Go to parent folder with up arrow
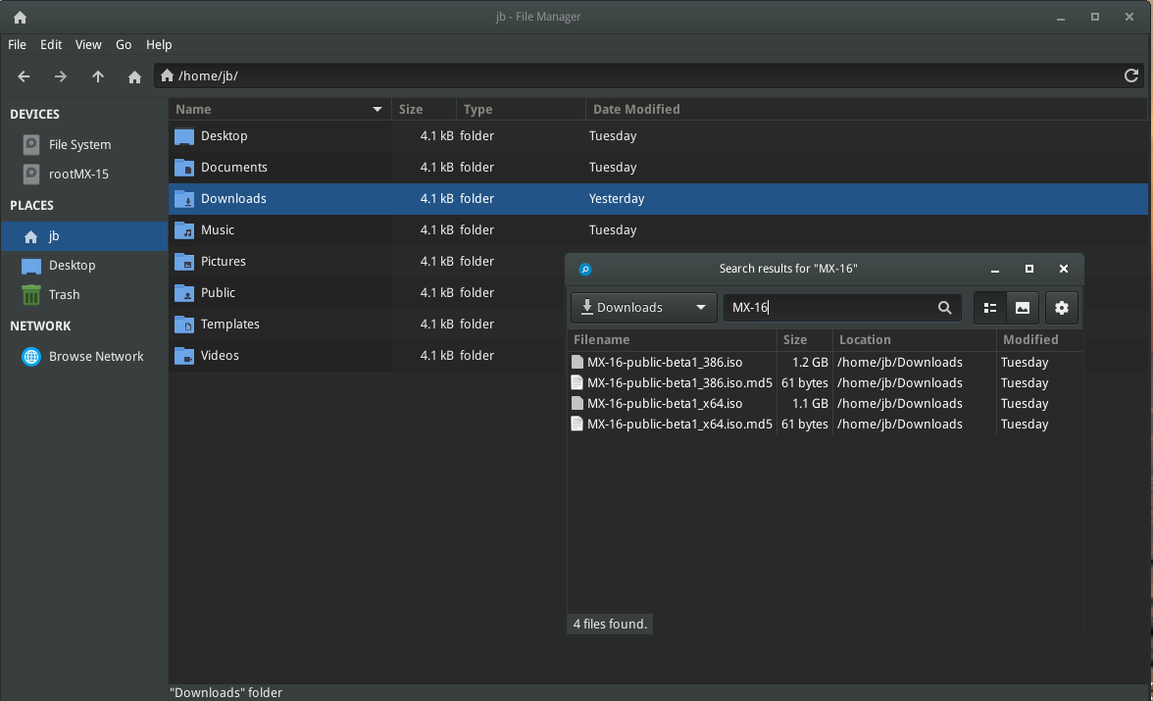 pos(98,76)
